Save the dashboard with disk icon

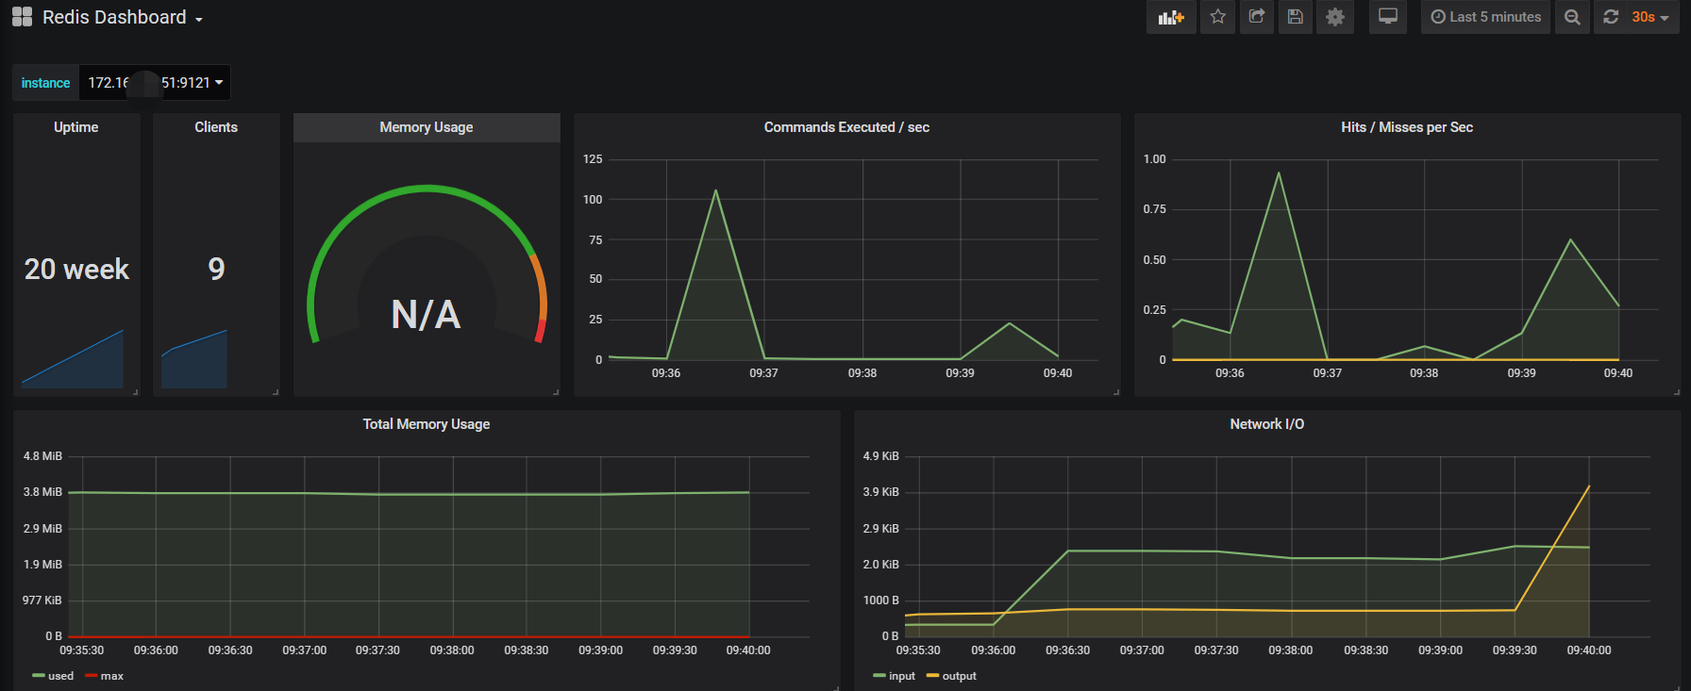(1296, 17)
